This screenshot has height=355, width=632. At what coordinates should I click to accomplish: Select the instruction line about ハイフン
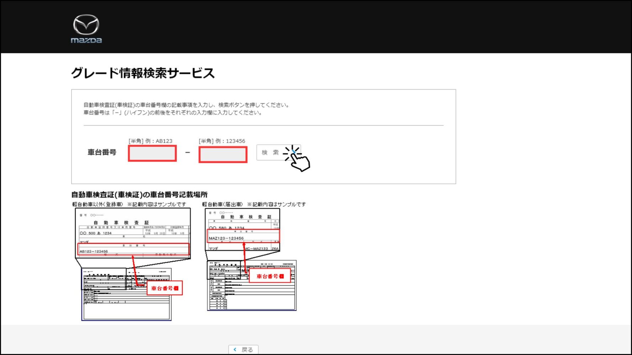point(173,113)
